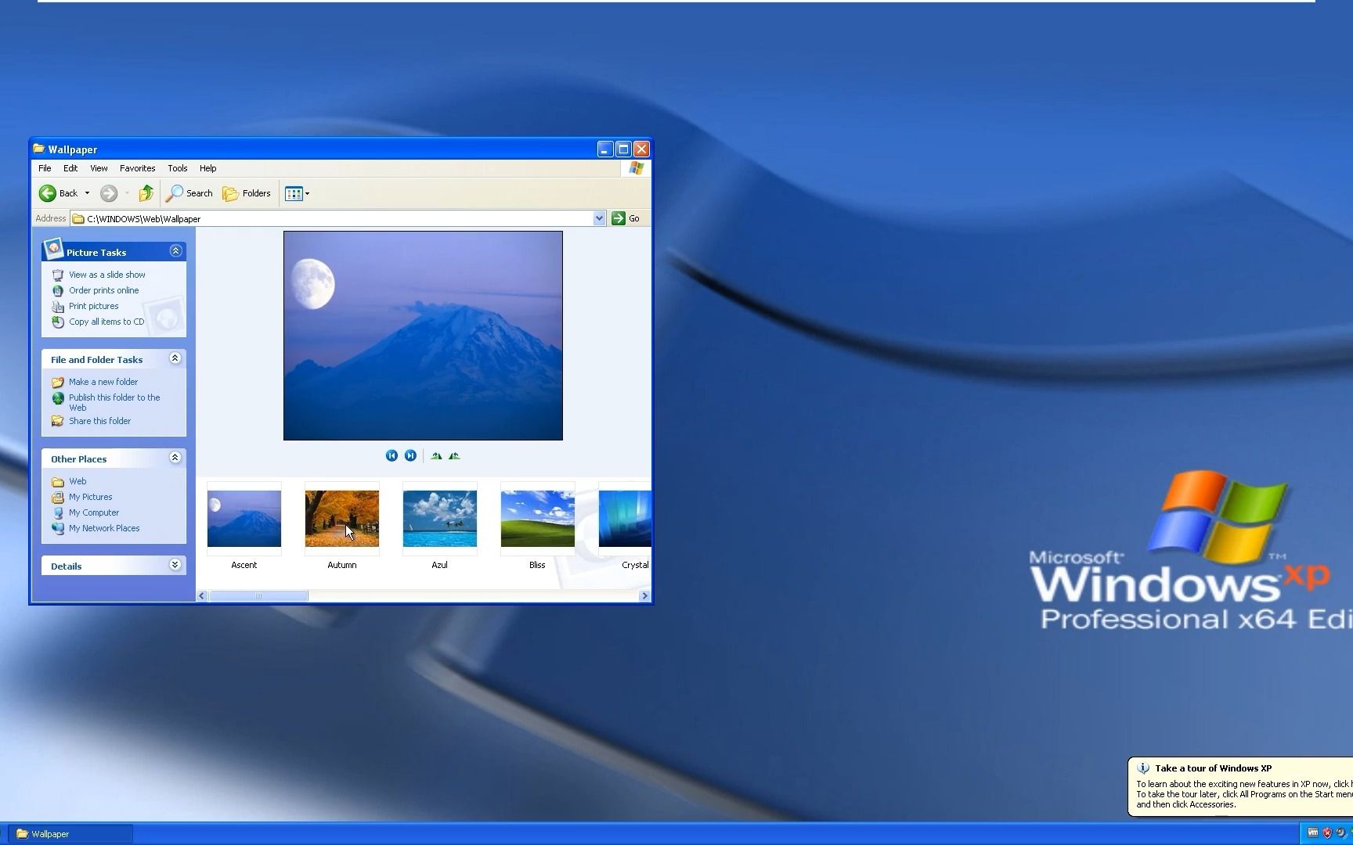Viewport: 1353px width, 845px height.
Task: Open the Search pane
Action: (189, 193)
